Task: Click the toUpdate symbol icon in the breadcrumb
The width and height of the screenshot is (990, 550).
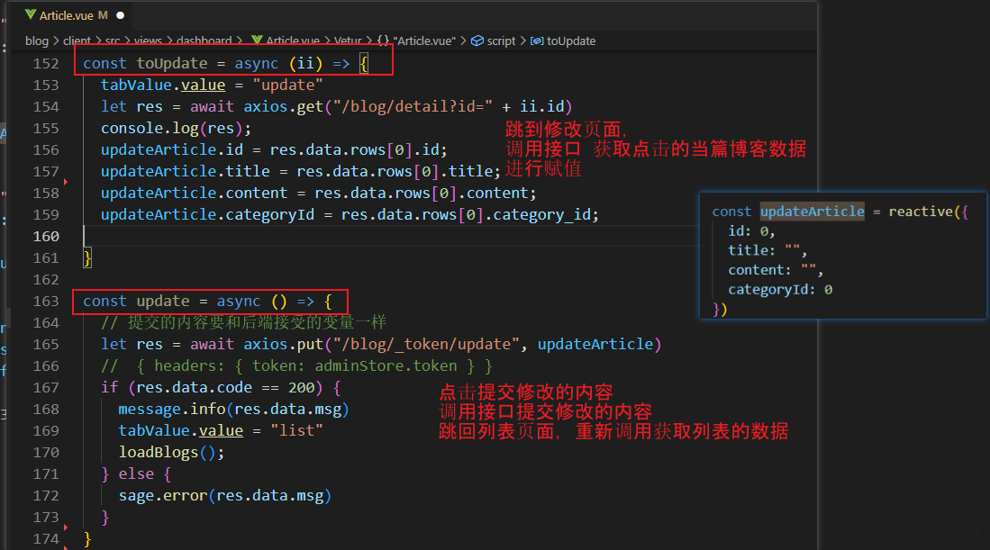Action: [x=537, y=41]
